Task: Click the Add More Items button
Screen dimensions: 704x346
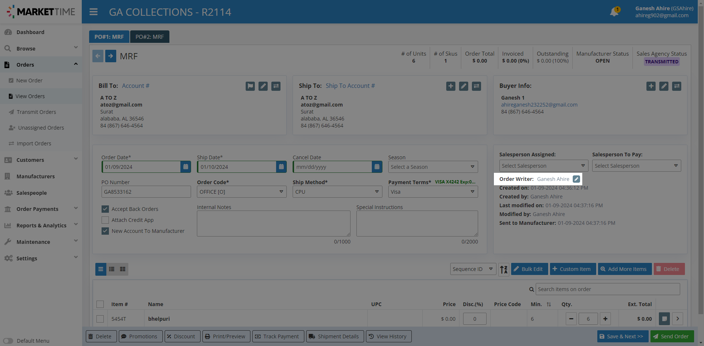Action: click(624, 269)
